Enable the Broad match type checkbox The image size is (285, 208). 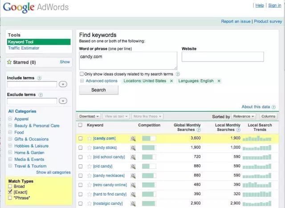click(x=10, y=186)
